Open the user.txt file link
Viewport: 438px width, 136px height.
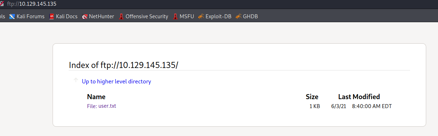[x=102, y=106]
